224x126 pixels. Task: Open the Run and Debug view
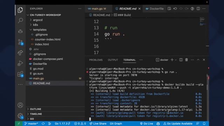point(20,63)
